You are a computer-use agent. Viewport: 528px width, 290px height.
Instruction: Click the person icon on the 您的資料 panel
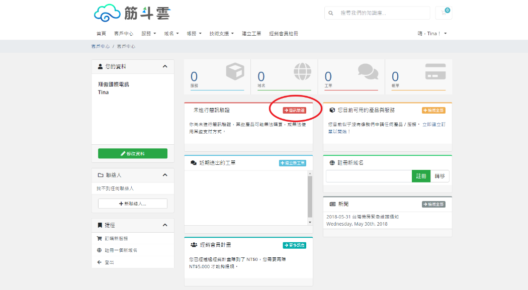coord(99,66)
